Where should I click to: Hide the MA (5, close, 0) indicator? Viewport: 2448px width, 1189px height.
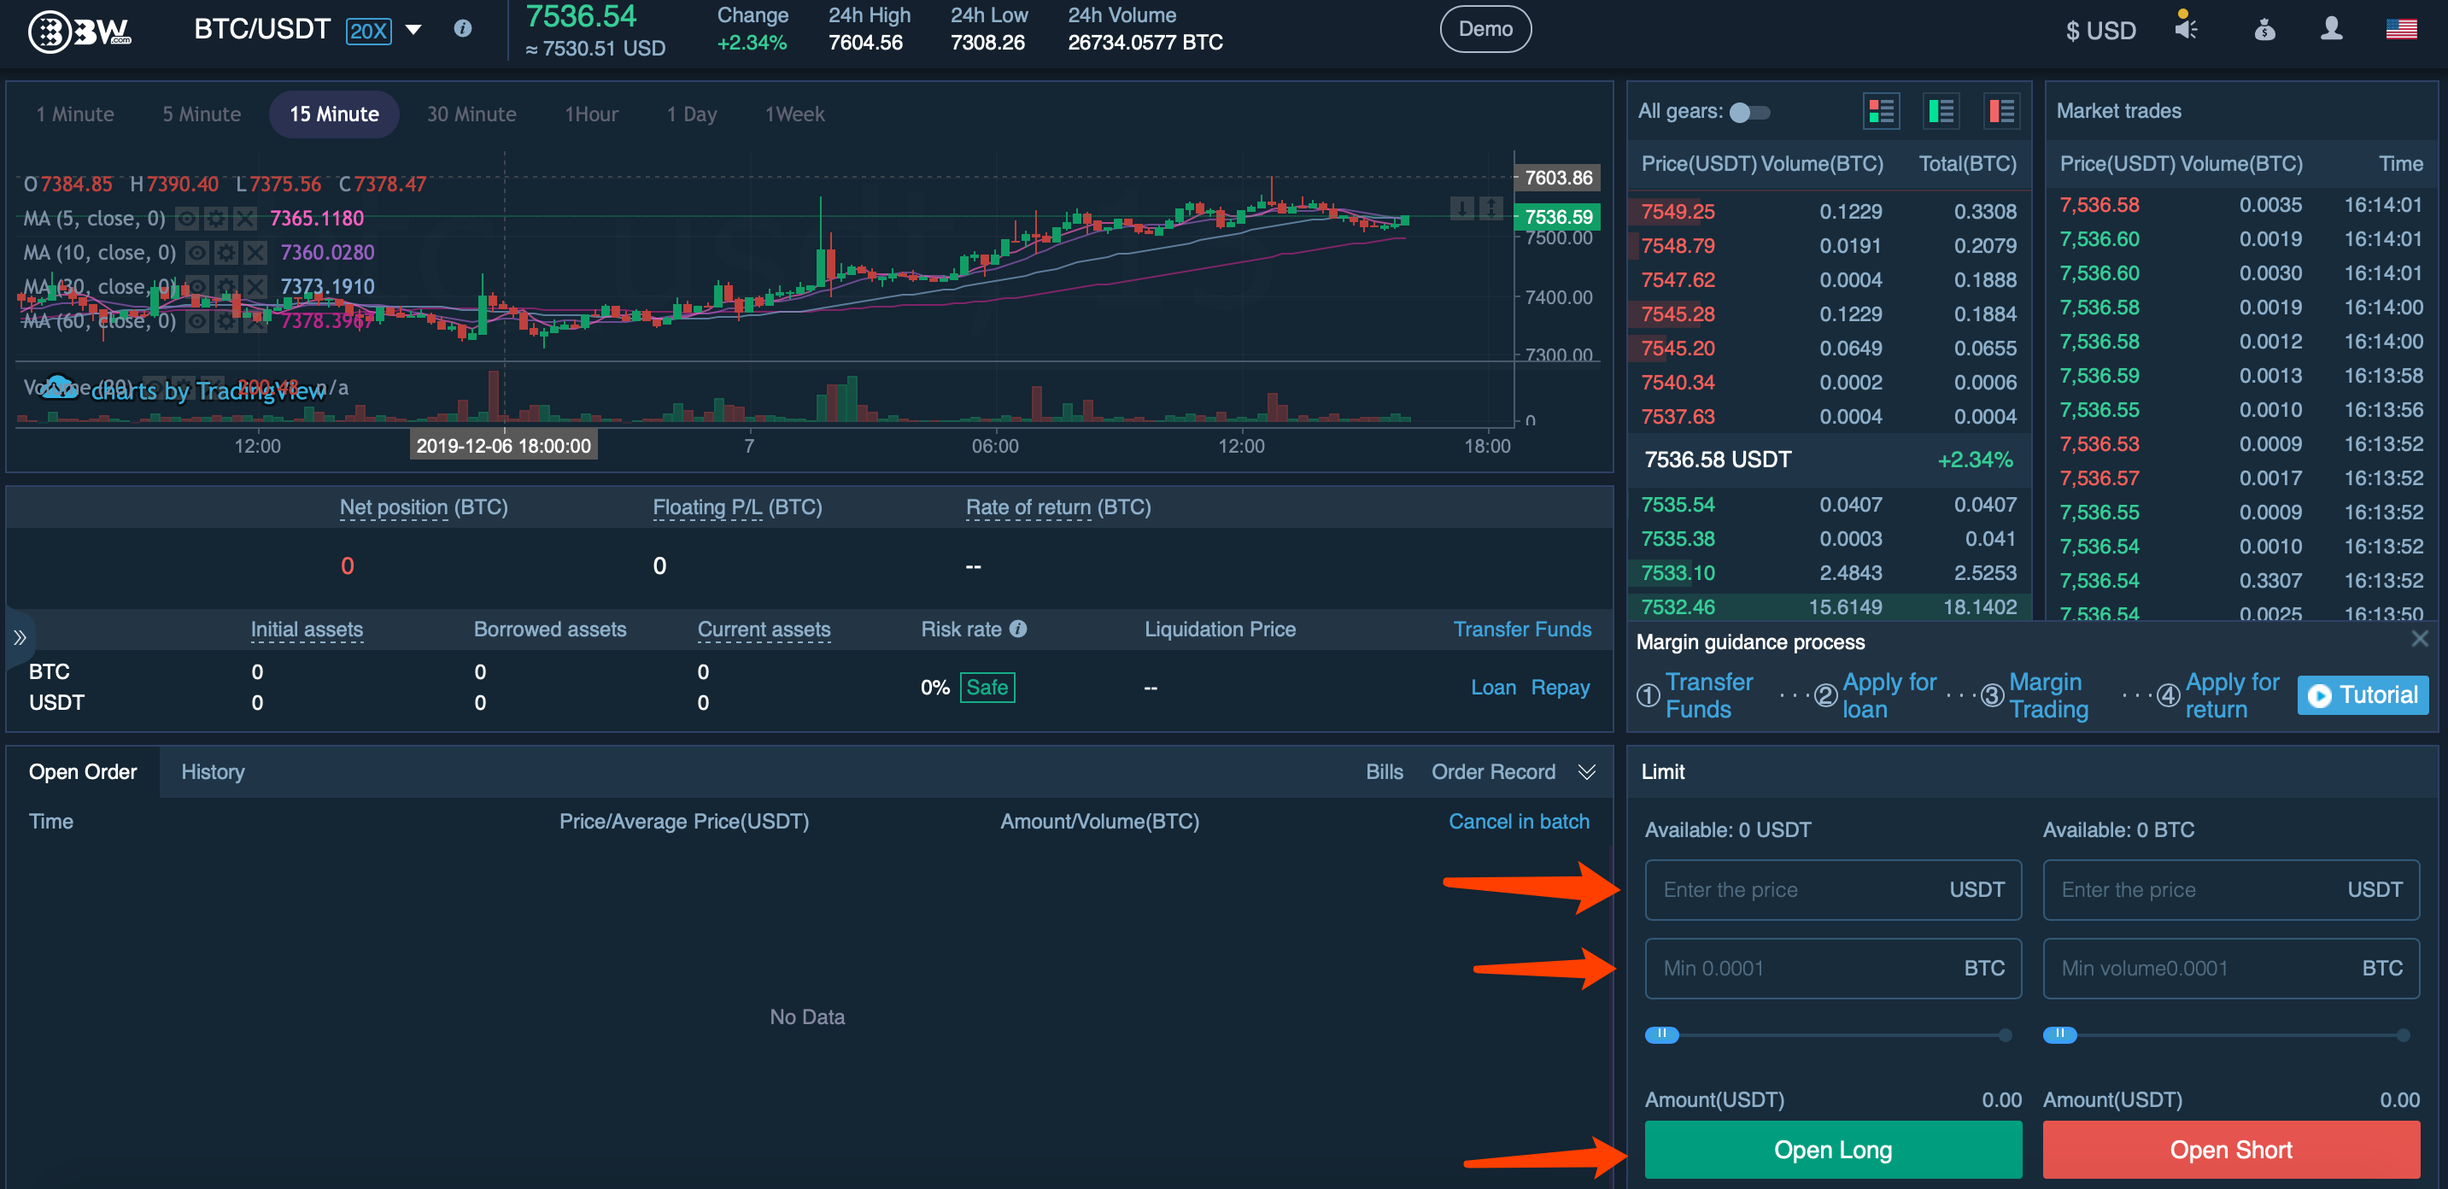[187, 219]
